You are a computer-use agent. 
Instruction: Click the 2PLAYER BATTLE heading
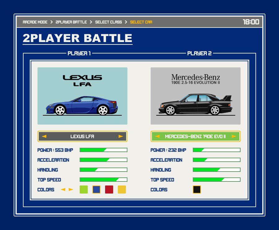77,38
